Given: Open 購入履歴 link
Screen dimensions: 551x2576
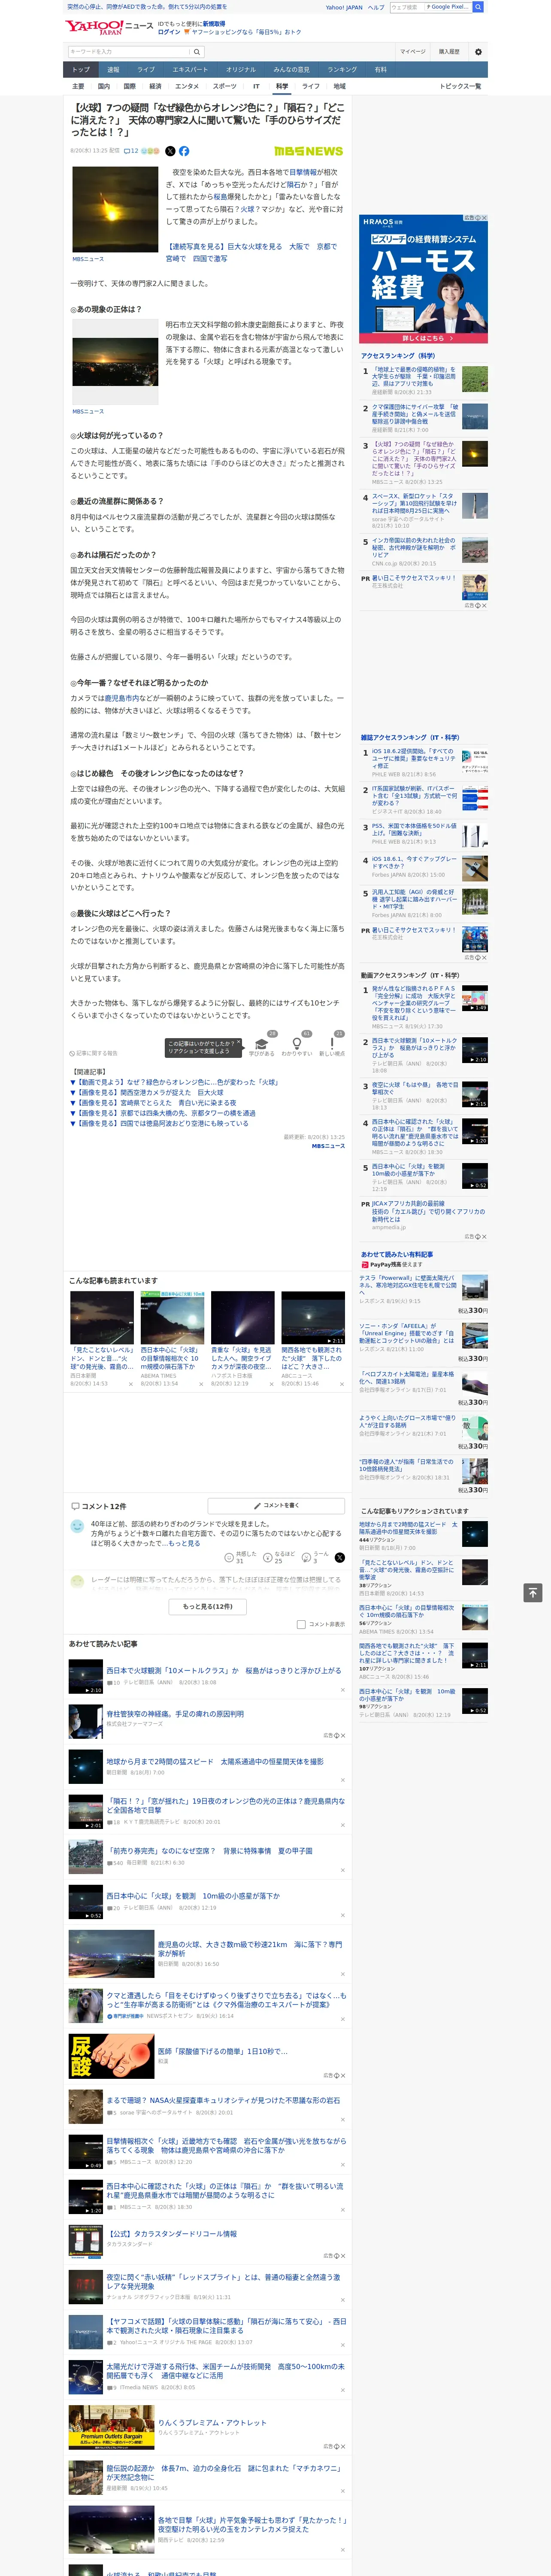Looking at the screenshot, I should point(449,51).
